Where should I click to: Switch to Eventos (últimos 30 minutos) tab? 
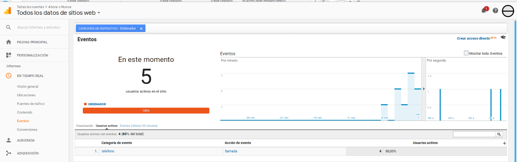(139, 126)
